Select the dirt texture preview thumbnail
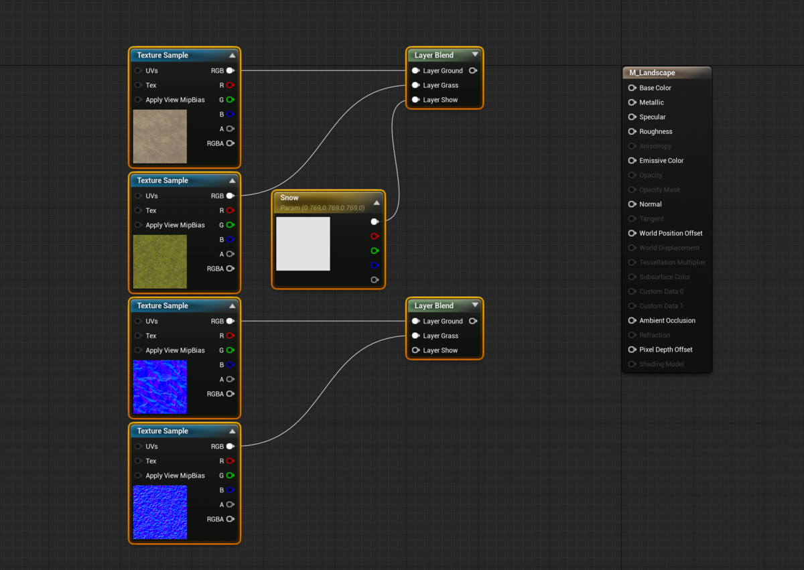Image resolution: width=804 pixels, height=570 pixels. [x=160, y=137]
